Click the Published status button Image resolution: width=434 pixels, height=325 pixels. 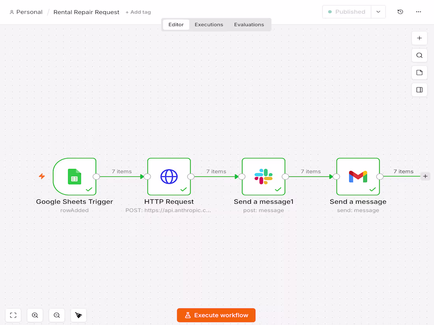pos(347,12)
